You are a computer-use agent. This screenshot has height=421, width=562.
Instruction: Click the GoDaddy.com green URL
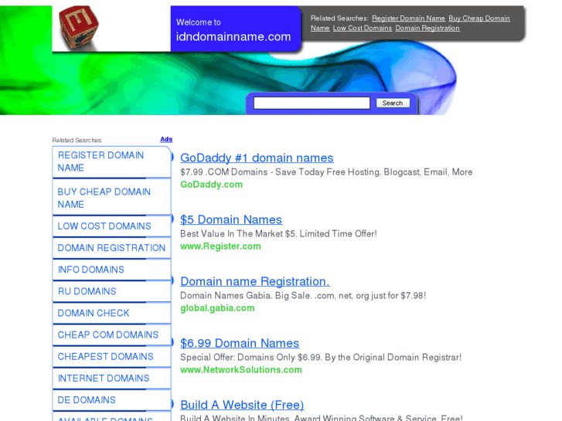(212, 185)
